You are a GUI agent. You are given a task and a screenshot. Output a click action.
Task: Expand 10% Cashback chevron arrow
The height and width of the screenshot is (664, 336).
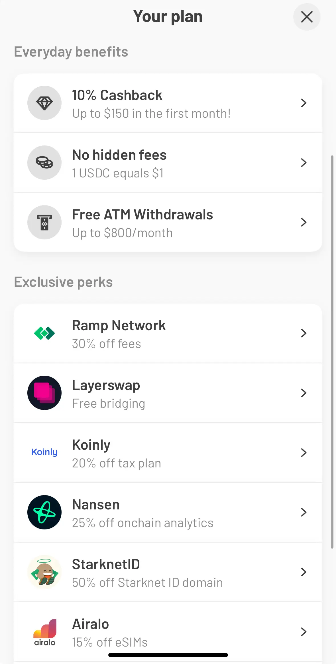click(304, 103)
